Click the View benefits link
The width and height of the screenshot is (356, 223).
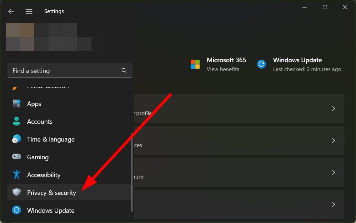pos(223,69)
